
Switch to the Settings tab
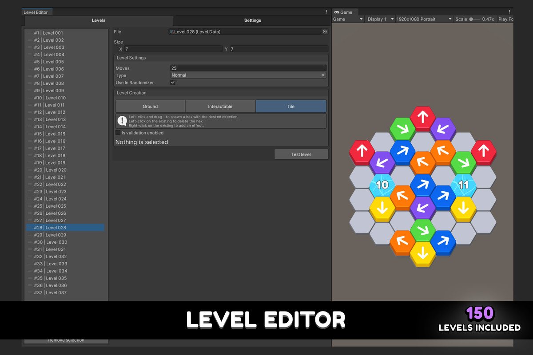(252, 20)
